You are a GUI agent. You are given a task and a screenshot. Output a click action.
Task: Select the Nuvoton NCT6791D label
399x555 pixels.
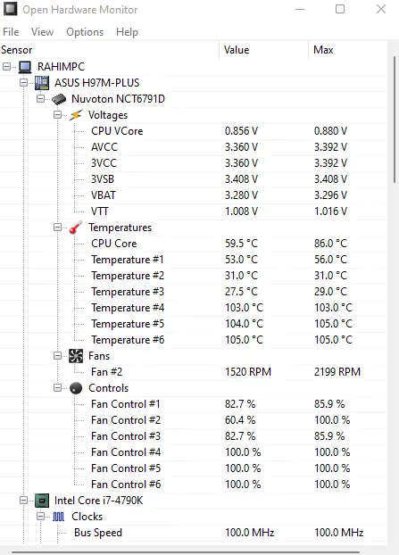pos(118,99)
